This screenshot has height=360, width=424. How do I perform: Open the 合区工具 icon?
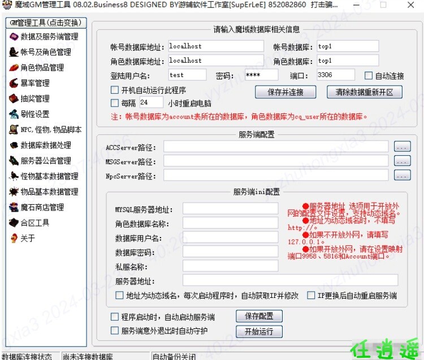[14, 223]
